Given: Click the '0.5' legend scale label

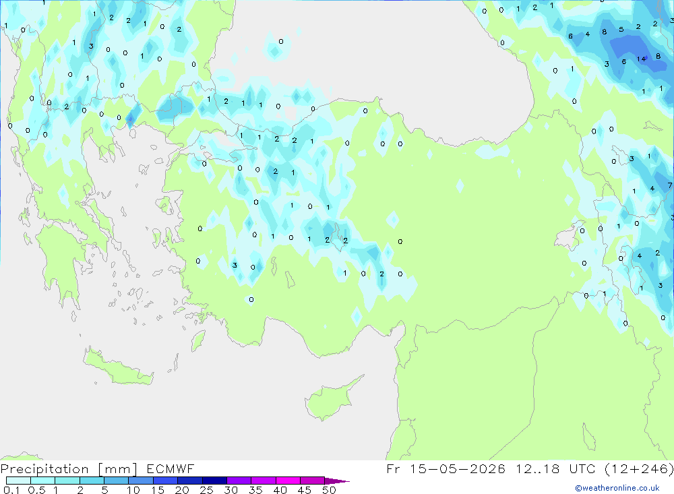Looking at the screenshot, I should [36, 490].
